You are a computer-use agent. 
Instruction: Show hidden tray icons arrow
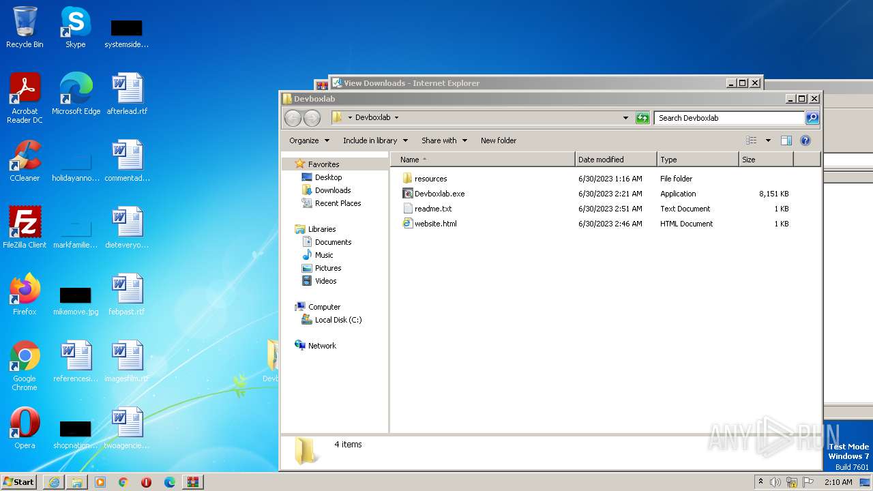pyautogui.click(x=760, y=481)
